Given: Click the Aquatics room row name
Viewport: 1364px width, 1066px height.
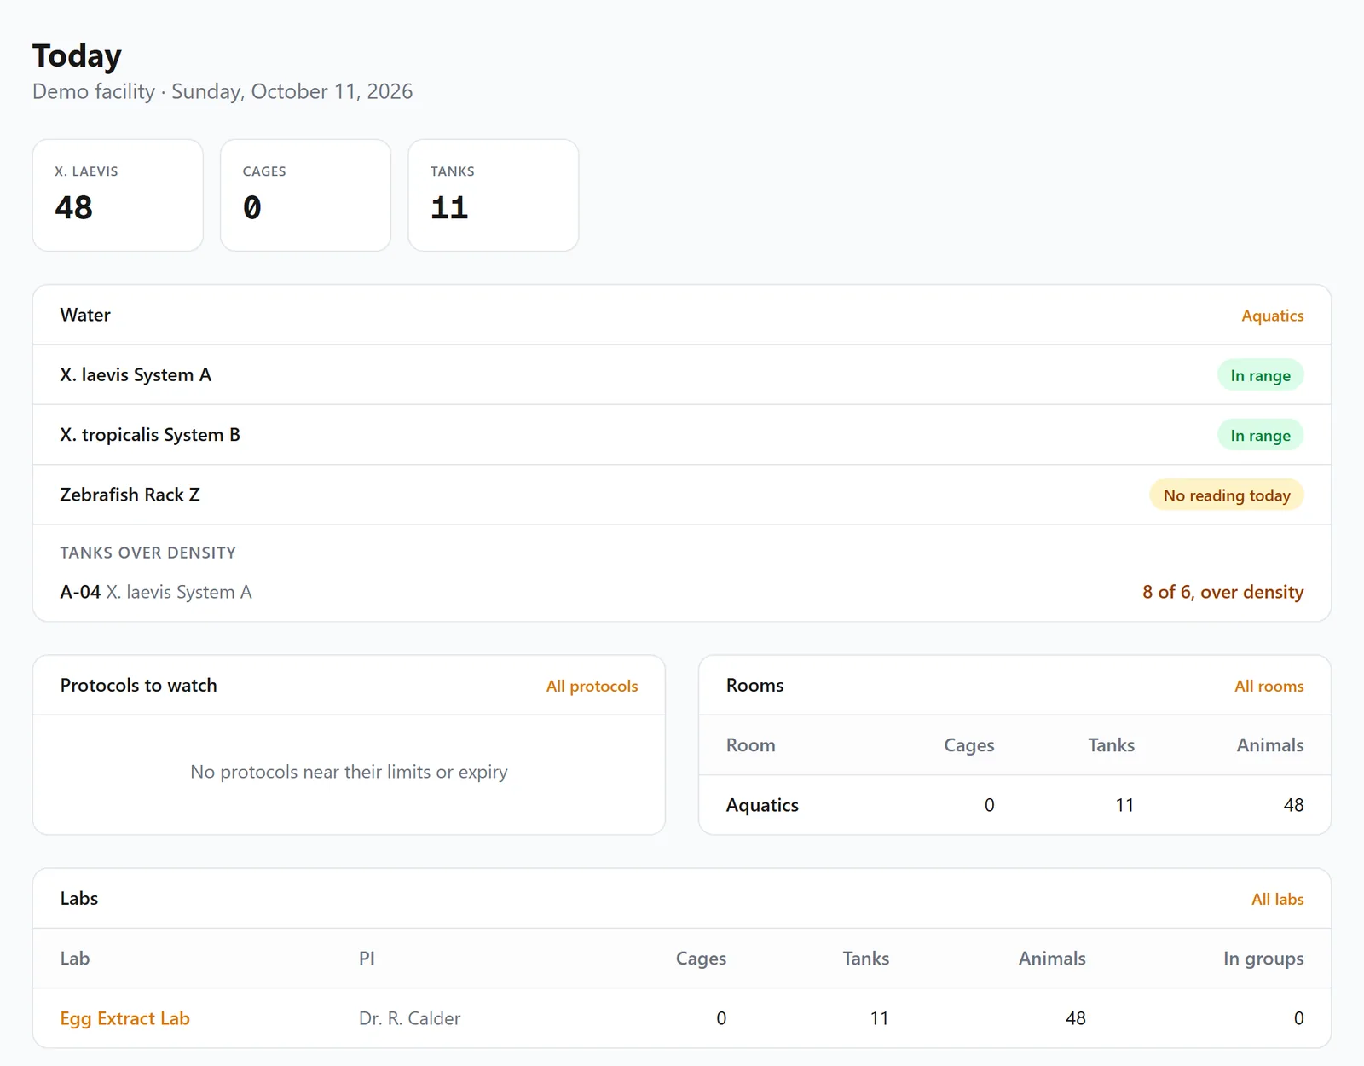Looking at the screenshot, I should (762, 805).
